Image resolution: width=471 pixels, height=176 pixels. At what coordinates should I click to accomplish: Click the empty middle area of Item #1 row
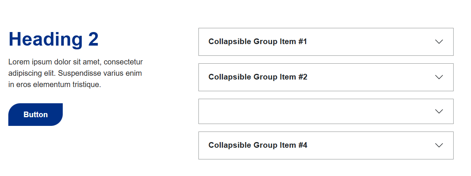coord(370,42)
